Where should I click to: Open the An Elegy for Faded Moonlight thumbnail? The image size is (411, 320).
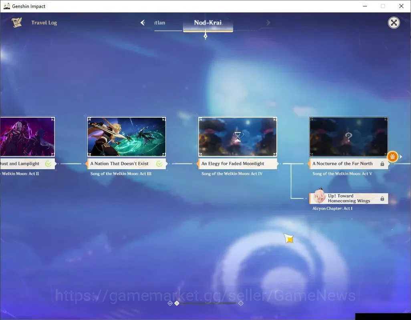(x=238, y=136)
